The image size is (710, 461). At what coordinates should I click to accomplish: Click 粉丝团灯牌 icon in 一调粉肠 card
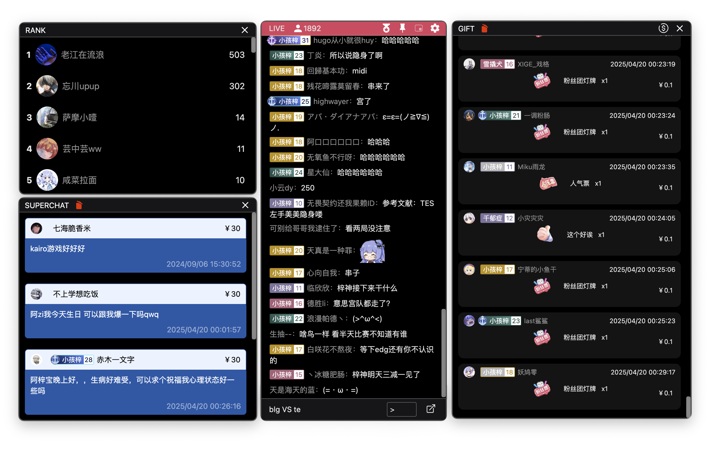click(x=542, y=132)
